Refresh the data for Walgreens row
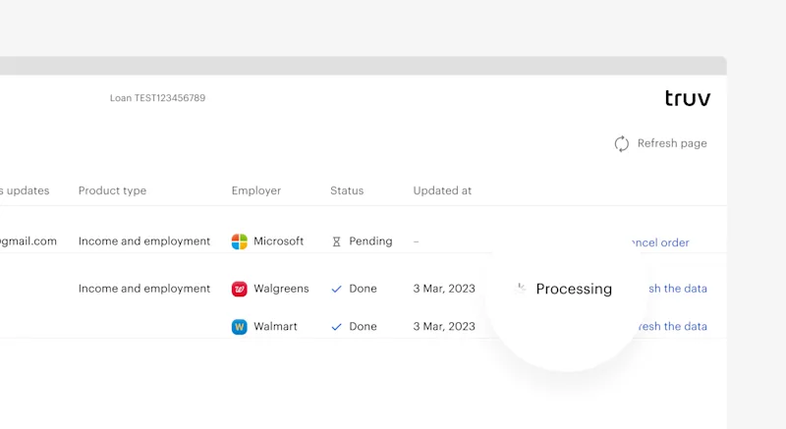 point(677,289)
